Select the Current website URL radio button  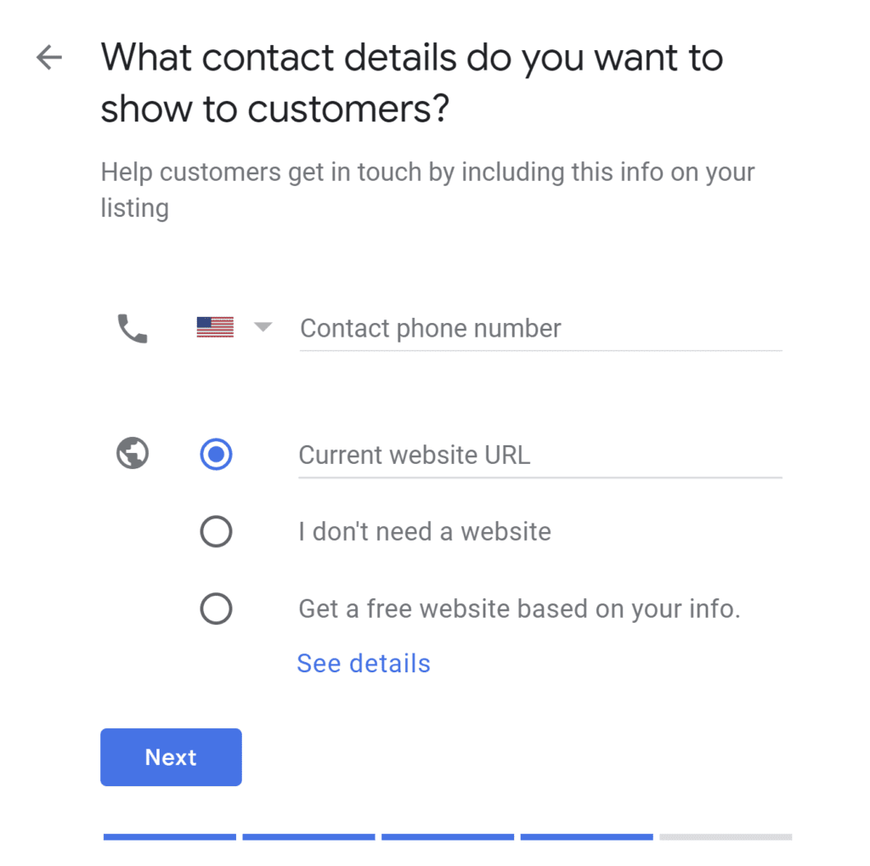[216, 454]
